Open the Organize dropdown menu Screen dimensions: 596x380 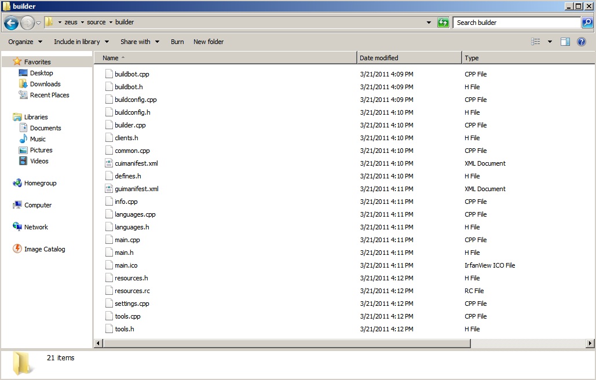pos(25,42)
